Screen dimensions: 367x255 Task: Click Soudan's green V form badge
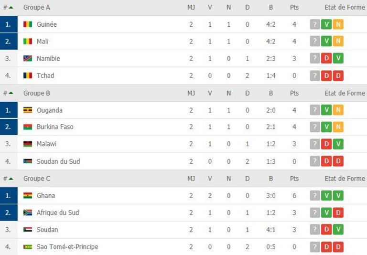[338, 230]
